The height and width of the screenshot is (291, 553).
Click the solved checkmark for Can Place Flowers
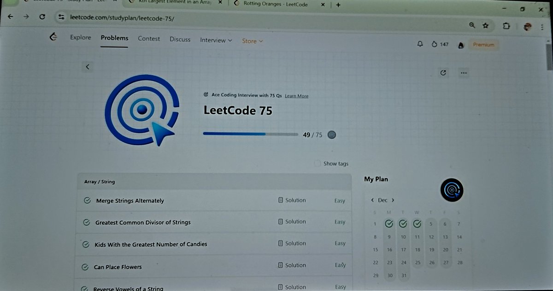tap(85, 267)
